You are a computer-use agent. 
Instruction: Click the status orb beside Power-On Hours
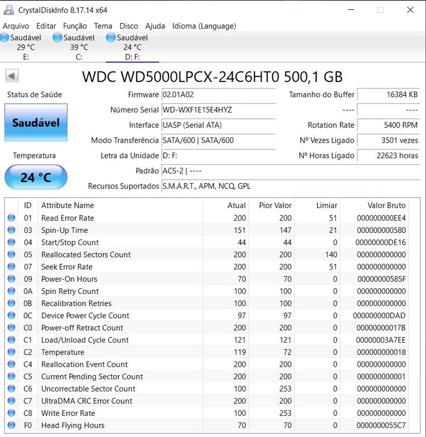[11, 279]
